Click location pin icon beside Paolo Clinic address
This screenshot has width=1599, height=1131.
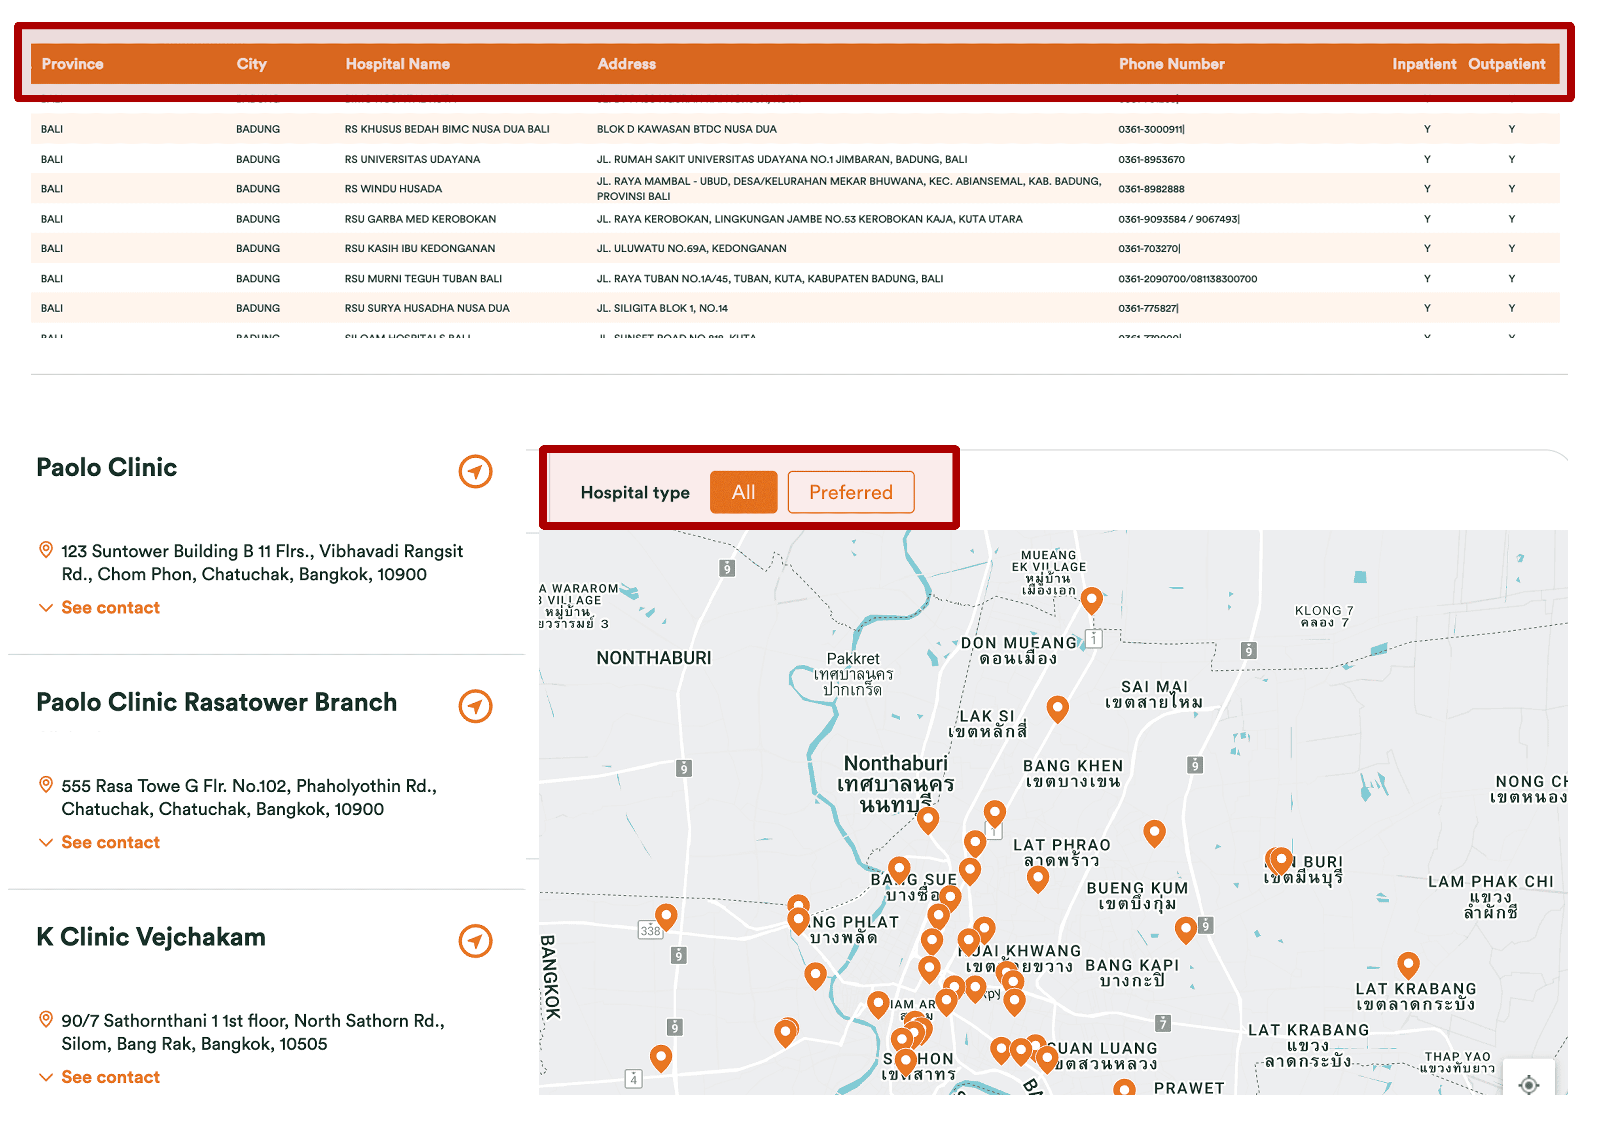(46, 550)
